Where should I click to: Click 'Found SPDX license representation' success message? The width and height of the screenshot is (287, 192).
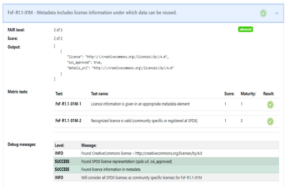pyautogui.click(x=126, y=161)
